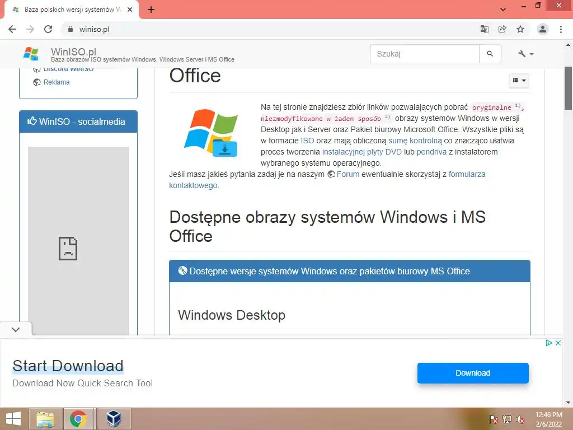Click the Windows download folder image
Screen dimensions: 573x430
(211, 132)
